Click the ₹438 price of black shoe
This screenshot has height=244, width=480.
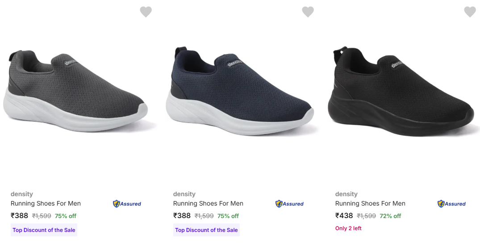(344, 216)
